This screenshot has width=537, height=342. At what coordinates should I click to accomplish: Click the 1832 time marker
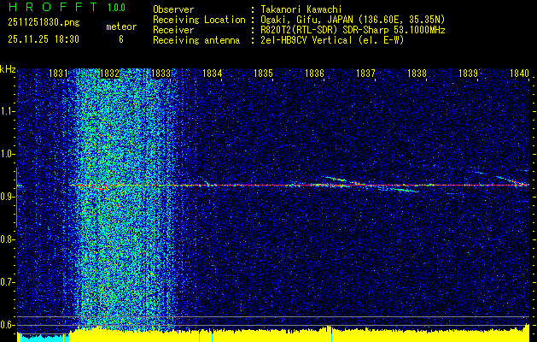(x=109, y=73)
